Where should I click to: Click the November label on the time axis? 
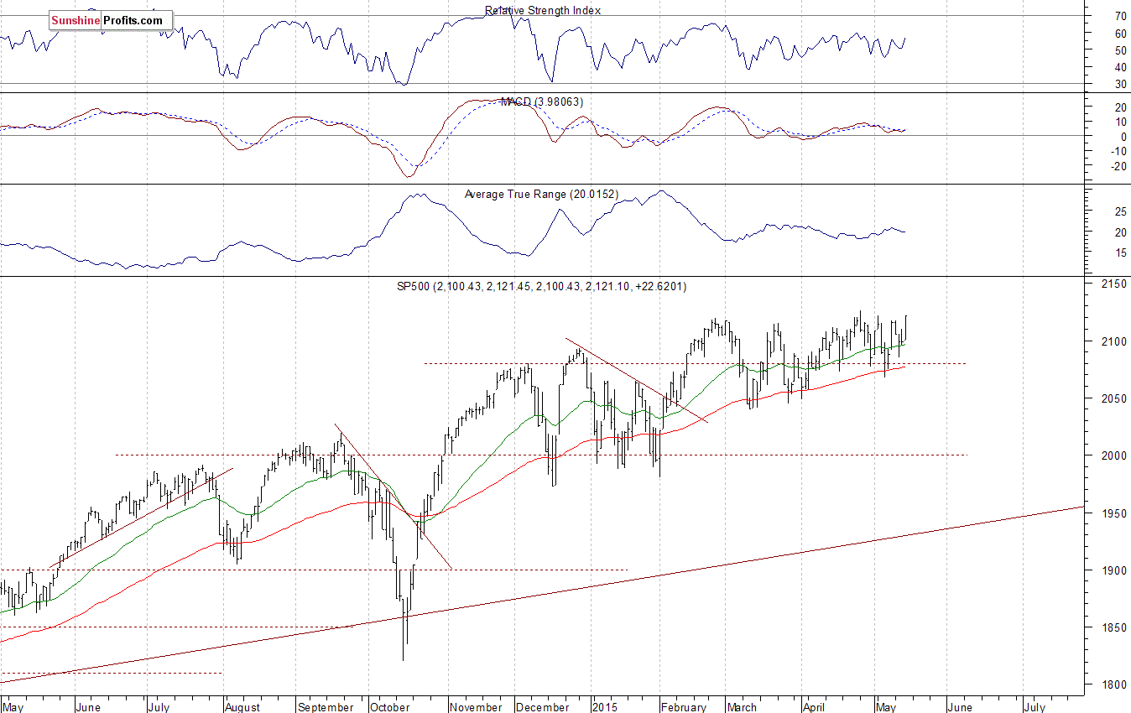tap(477, 707)
